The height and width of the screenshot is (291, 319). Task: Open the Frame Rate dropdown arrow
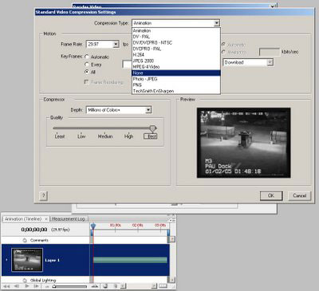click(116, 44)
